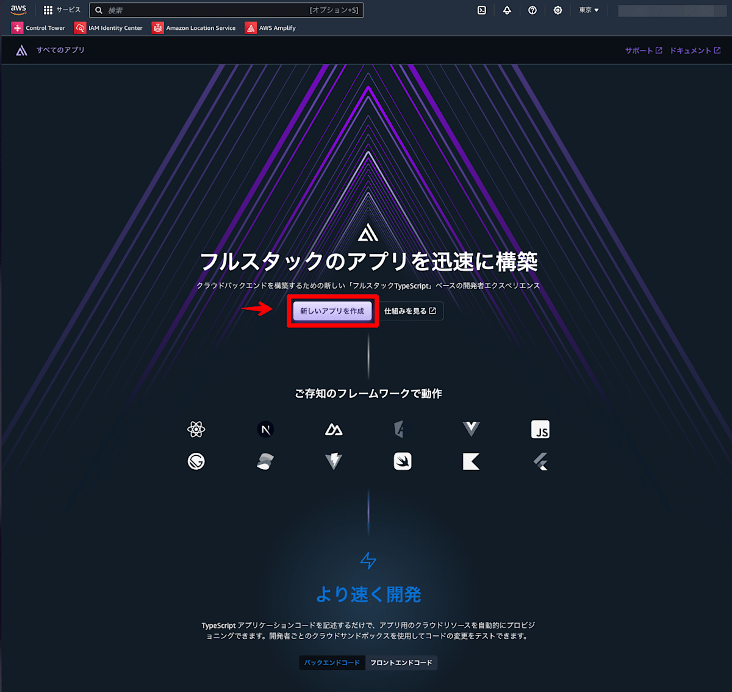Viewport: 732px width, 692px height.
Task: Click the Nuxt framework icon
Action: pos(334,430)
